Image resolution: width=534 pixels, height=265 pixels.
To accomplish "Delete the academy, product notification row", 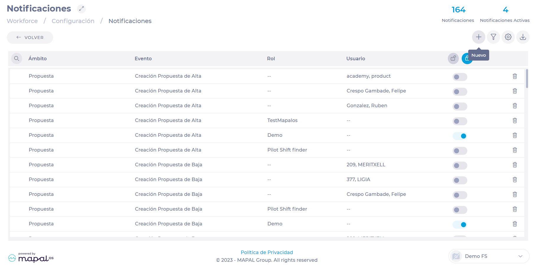I will [515, 76].
